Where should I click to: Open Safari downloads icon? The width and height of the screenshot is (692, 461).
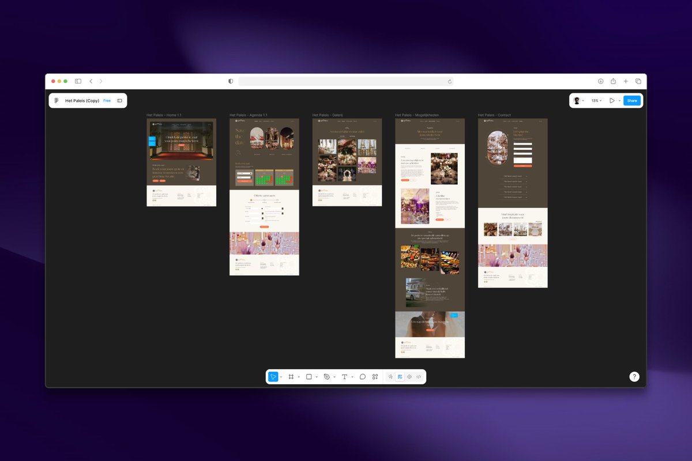point(600,81)
